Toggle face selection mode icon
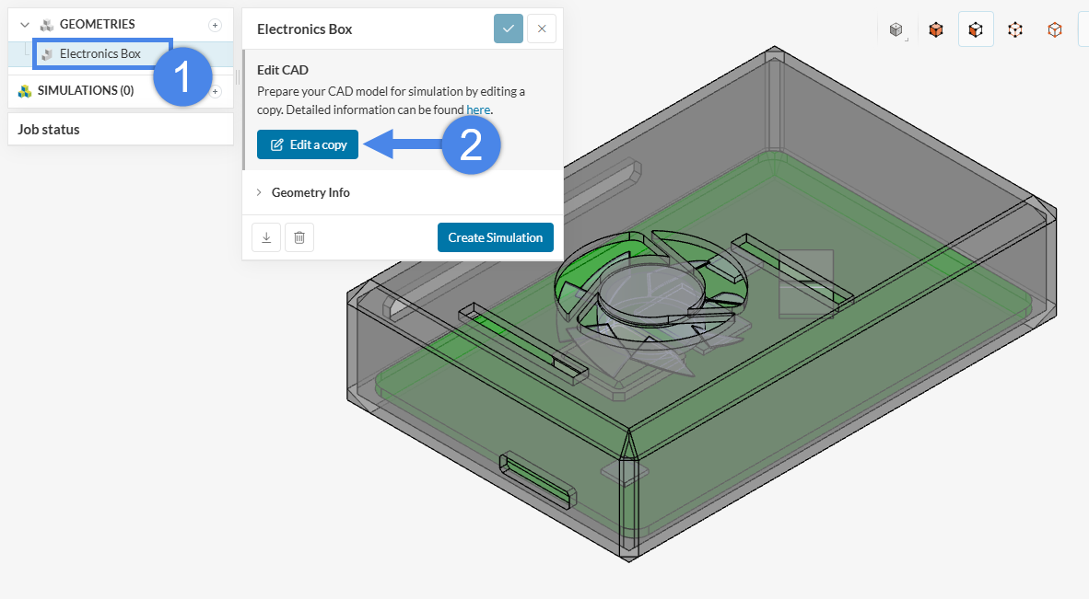 click(976, 30)
